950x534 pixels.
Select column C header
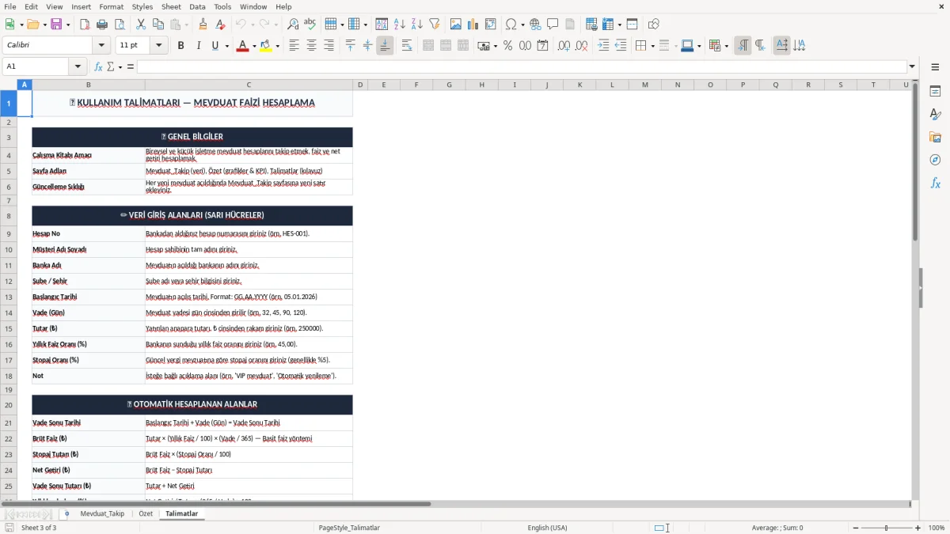tap(249, 85)
